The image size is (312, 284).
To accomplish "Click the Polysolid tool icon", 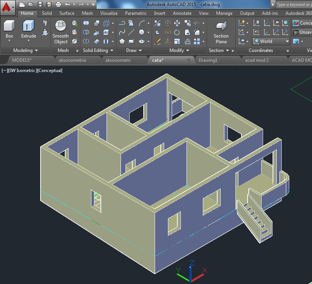I will coord(45,23).
